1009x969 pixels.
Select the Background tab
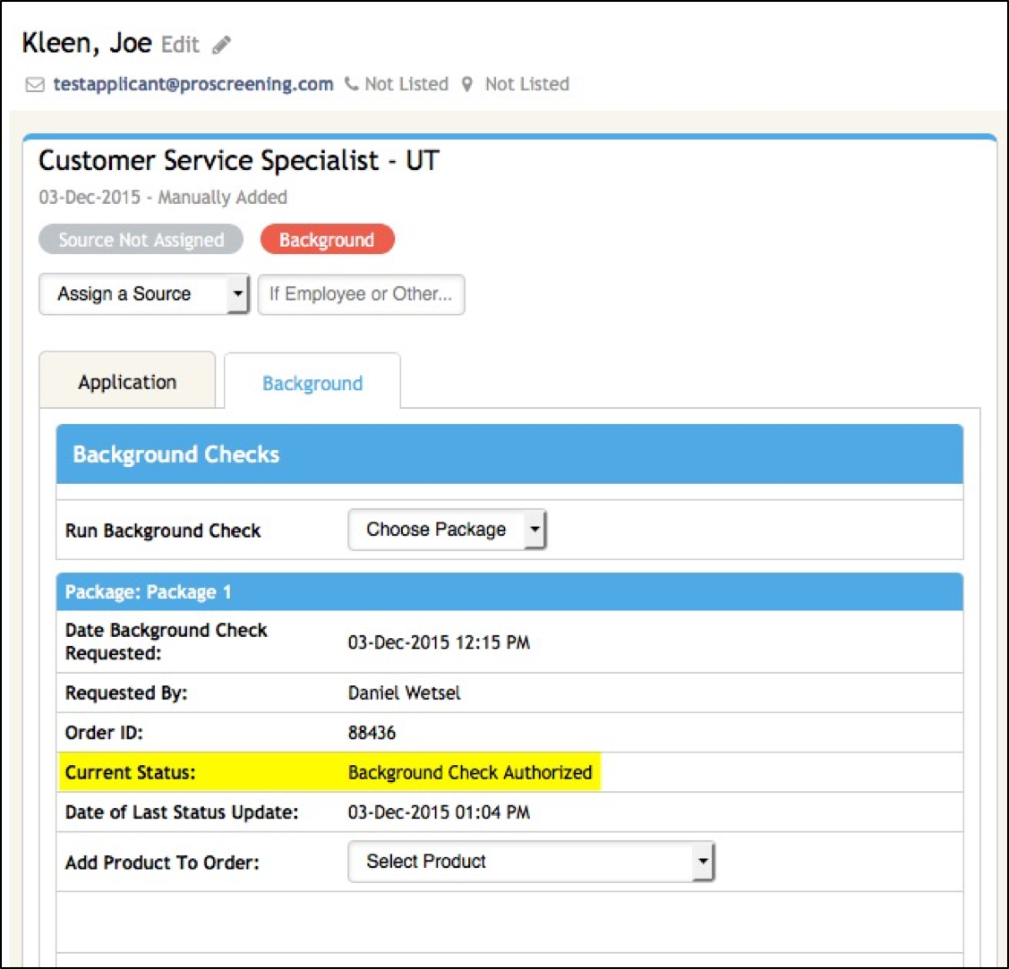pyautogui.click(x=312, y=384)
